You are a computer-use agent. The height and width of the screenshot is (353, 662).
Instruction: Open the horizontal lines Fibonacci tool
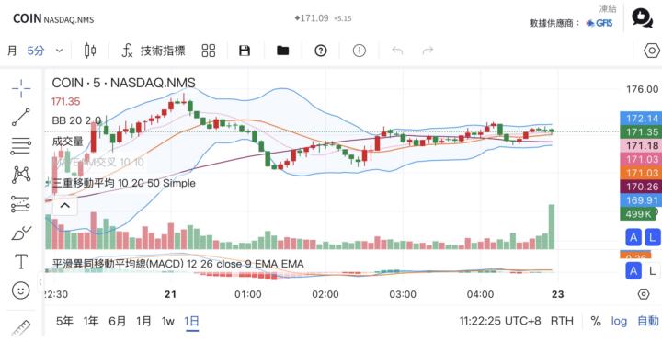coord(20,146)
